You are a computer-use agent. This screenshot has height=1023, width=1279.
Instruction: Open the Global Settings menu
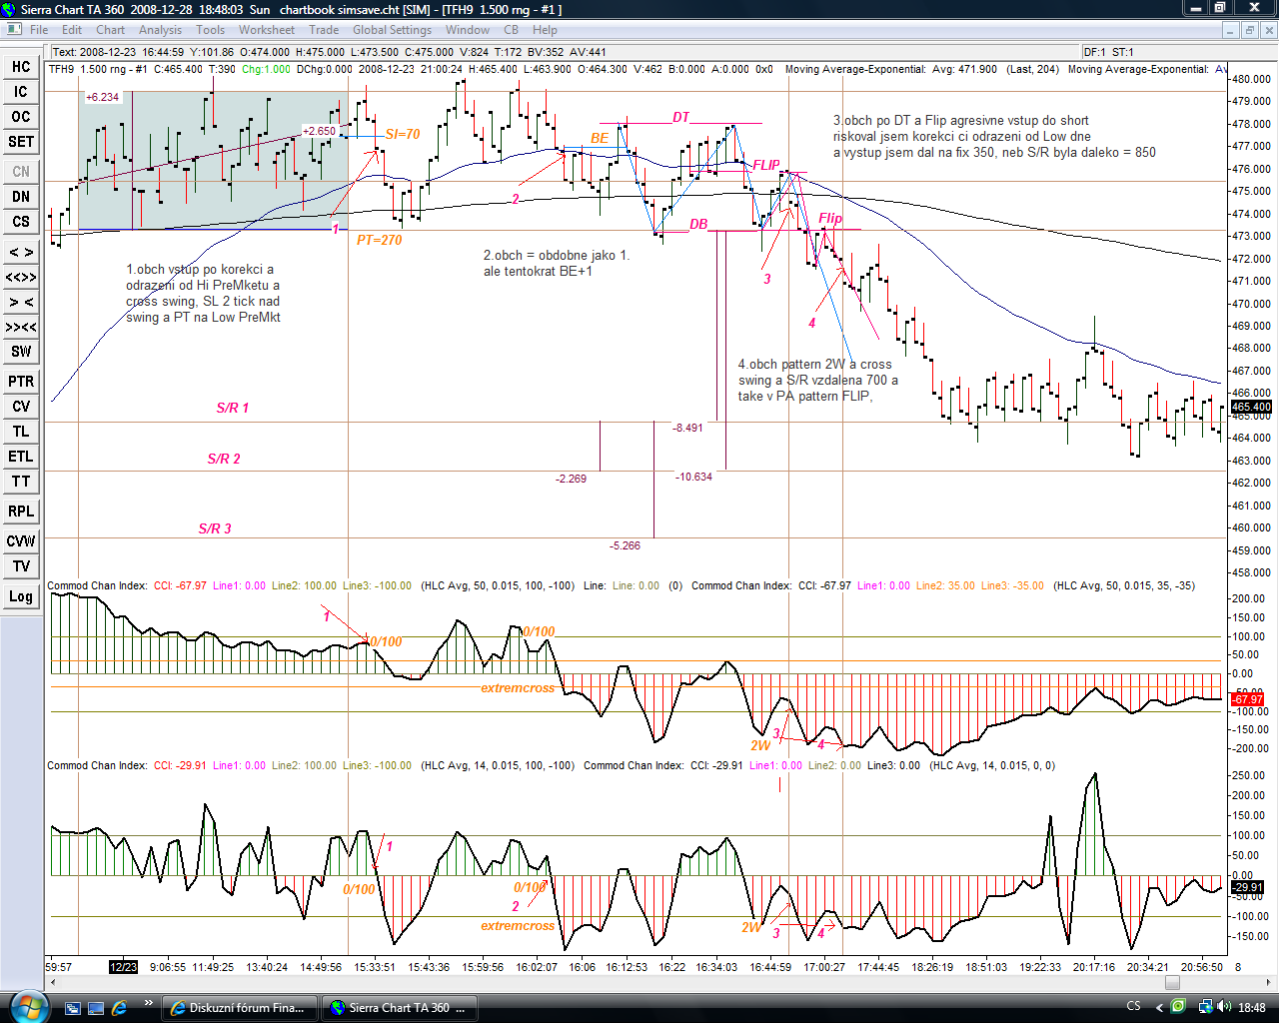pos(392,30)
